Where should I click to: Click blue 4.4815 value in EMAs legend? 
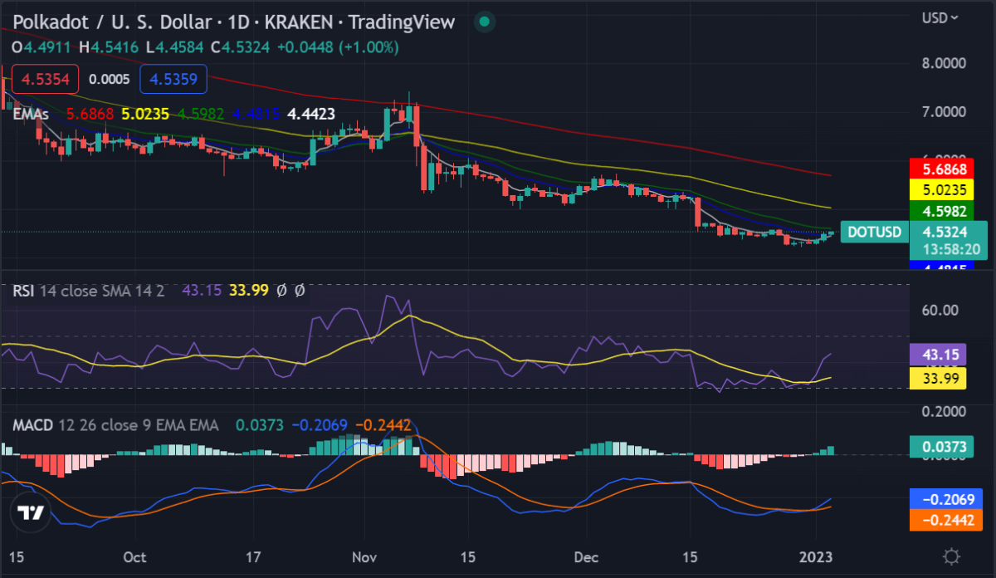tap(256, 113)
